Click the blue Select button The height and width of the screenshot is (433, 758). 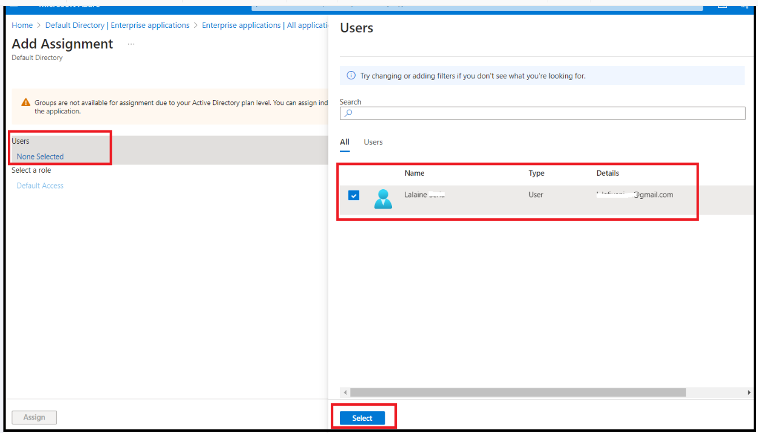[362, 418]
